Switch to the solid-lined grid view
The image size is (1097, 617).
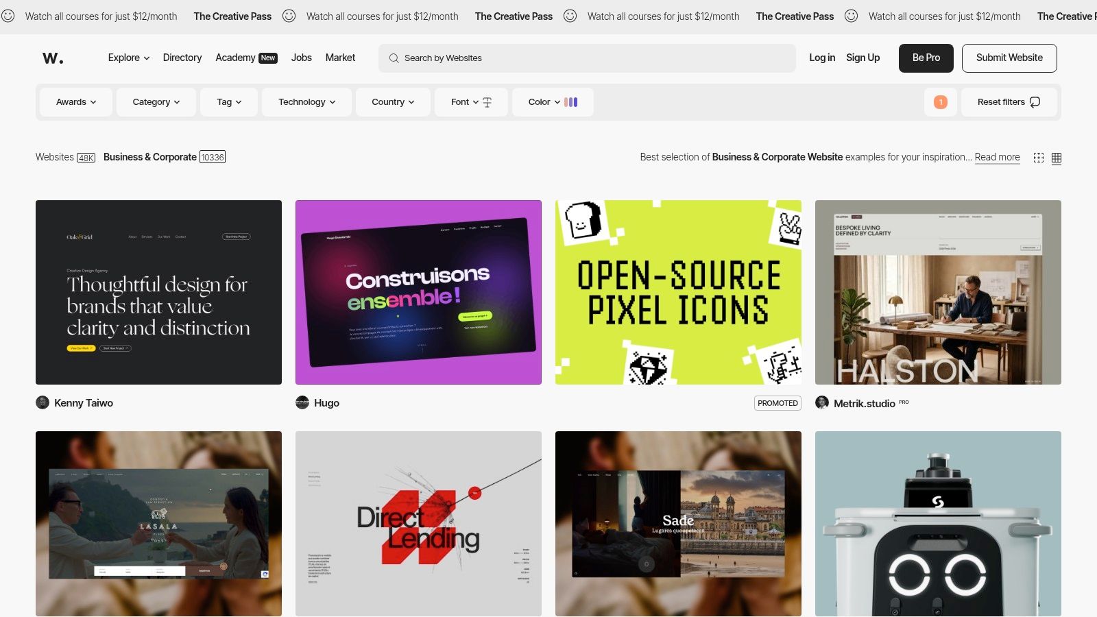pyautogui.click(x=1057, y=158)
